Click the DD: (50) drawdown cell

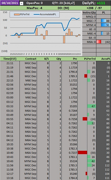(64, 8)
